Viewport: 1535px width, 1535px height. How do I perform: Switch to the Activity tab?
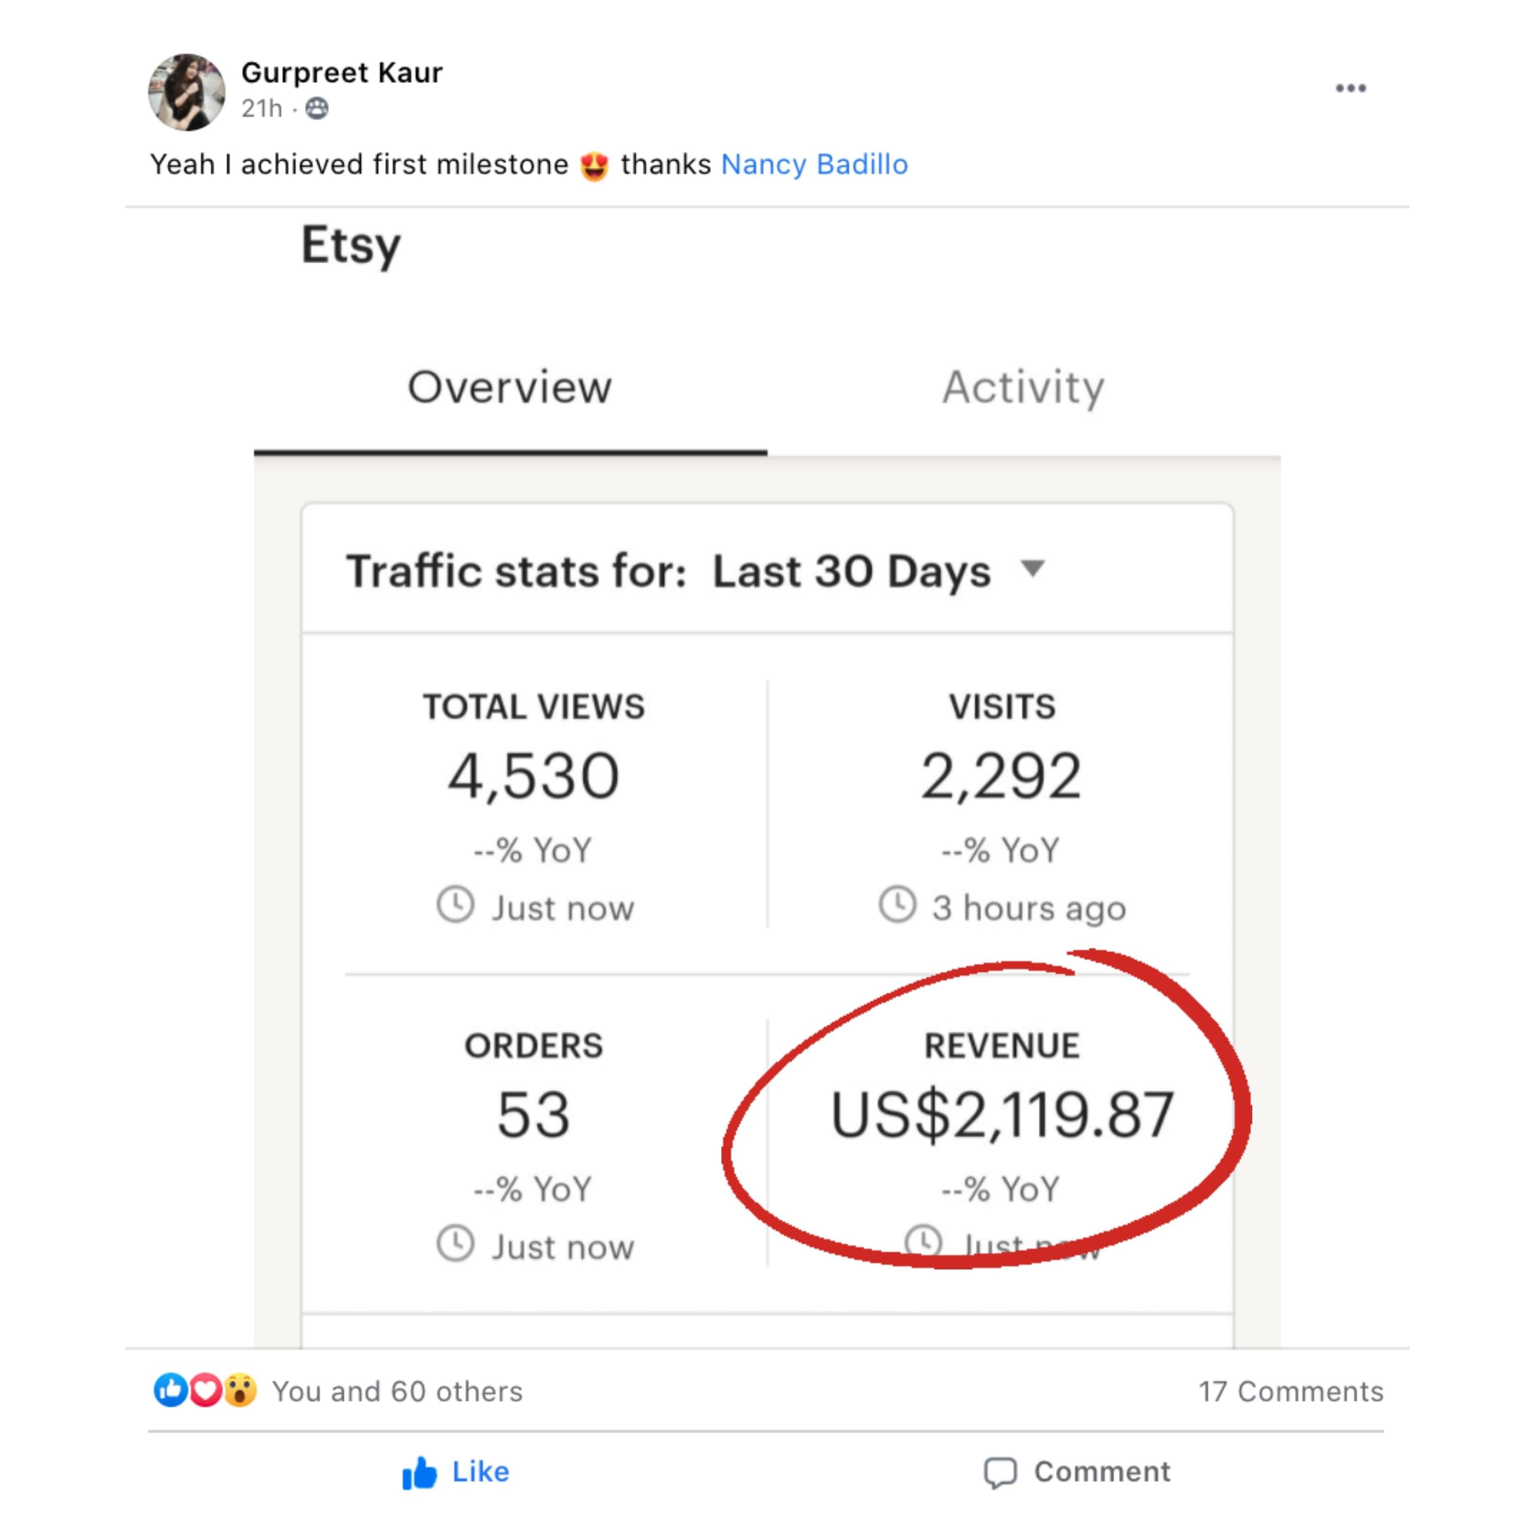click(x=1023, y=388)
